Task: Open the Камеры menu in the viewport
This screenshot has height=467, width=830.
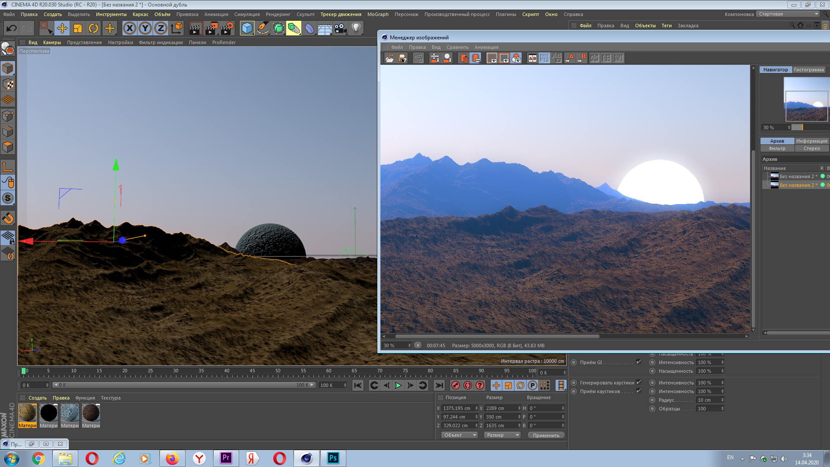Action: click(52, 42)
